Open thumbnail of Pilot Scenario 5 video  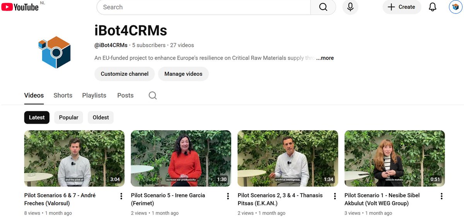click(181, 158)
